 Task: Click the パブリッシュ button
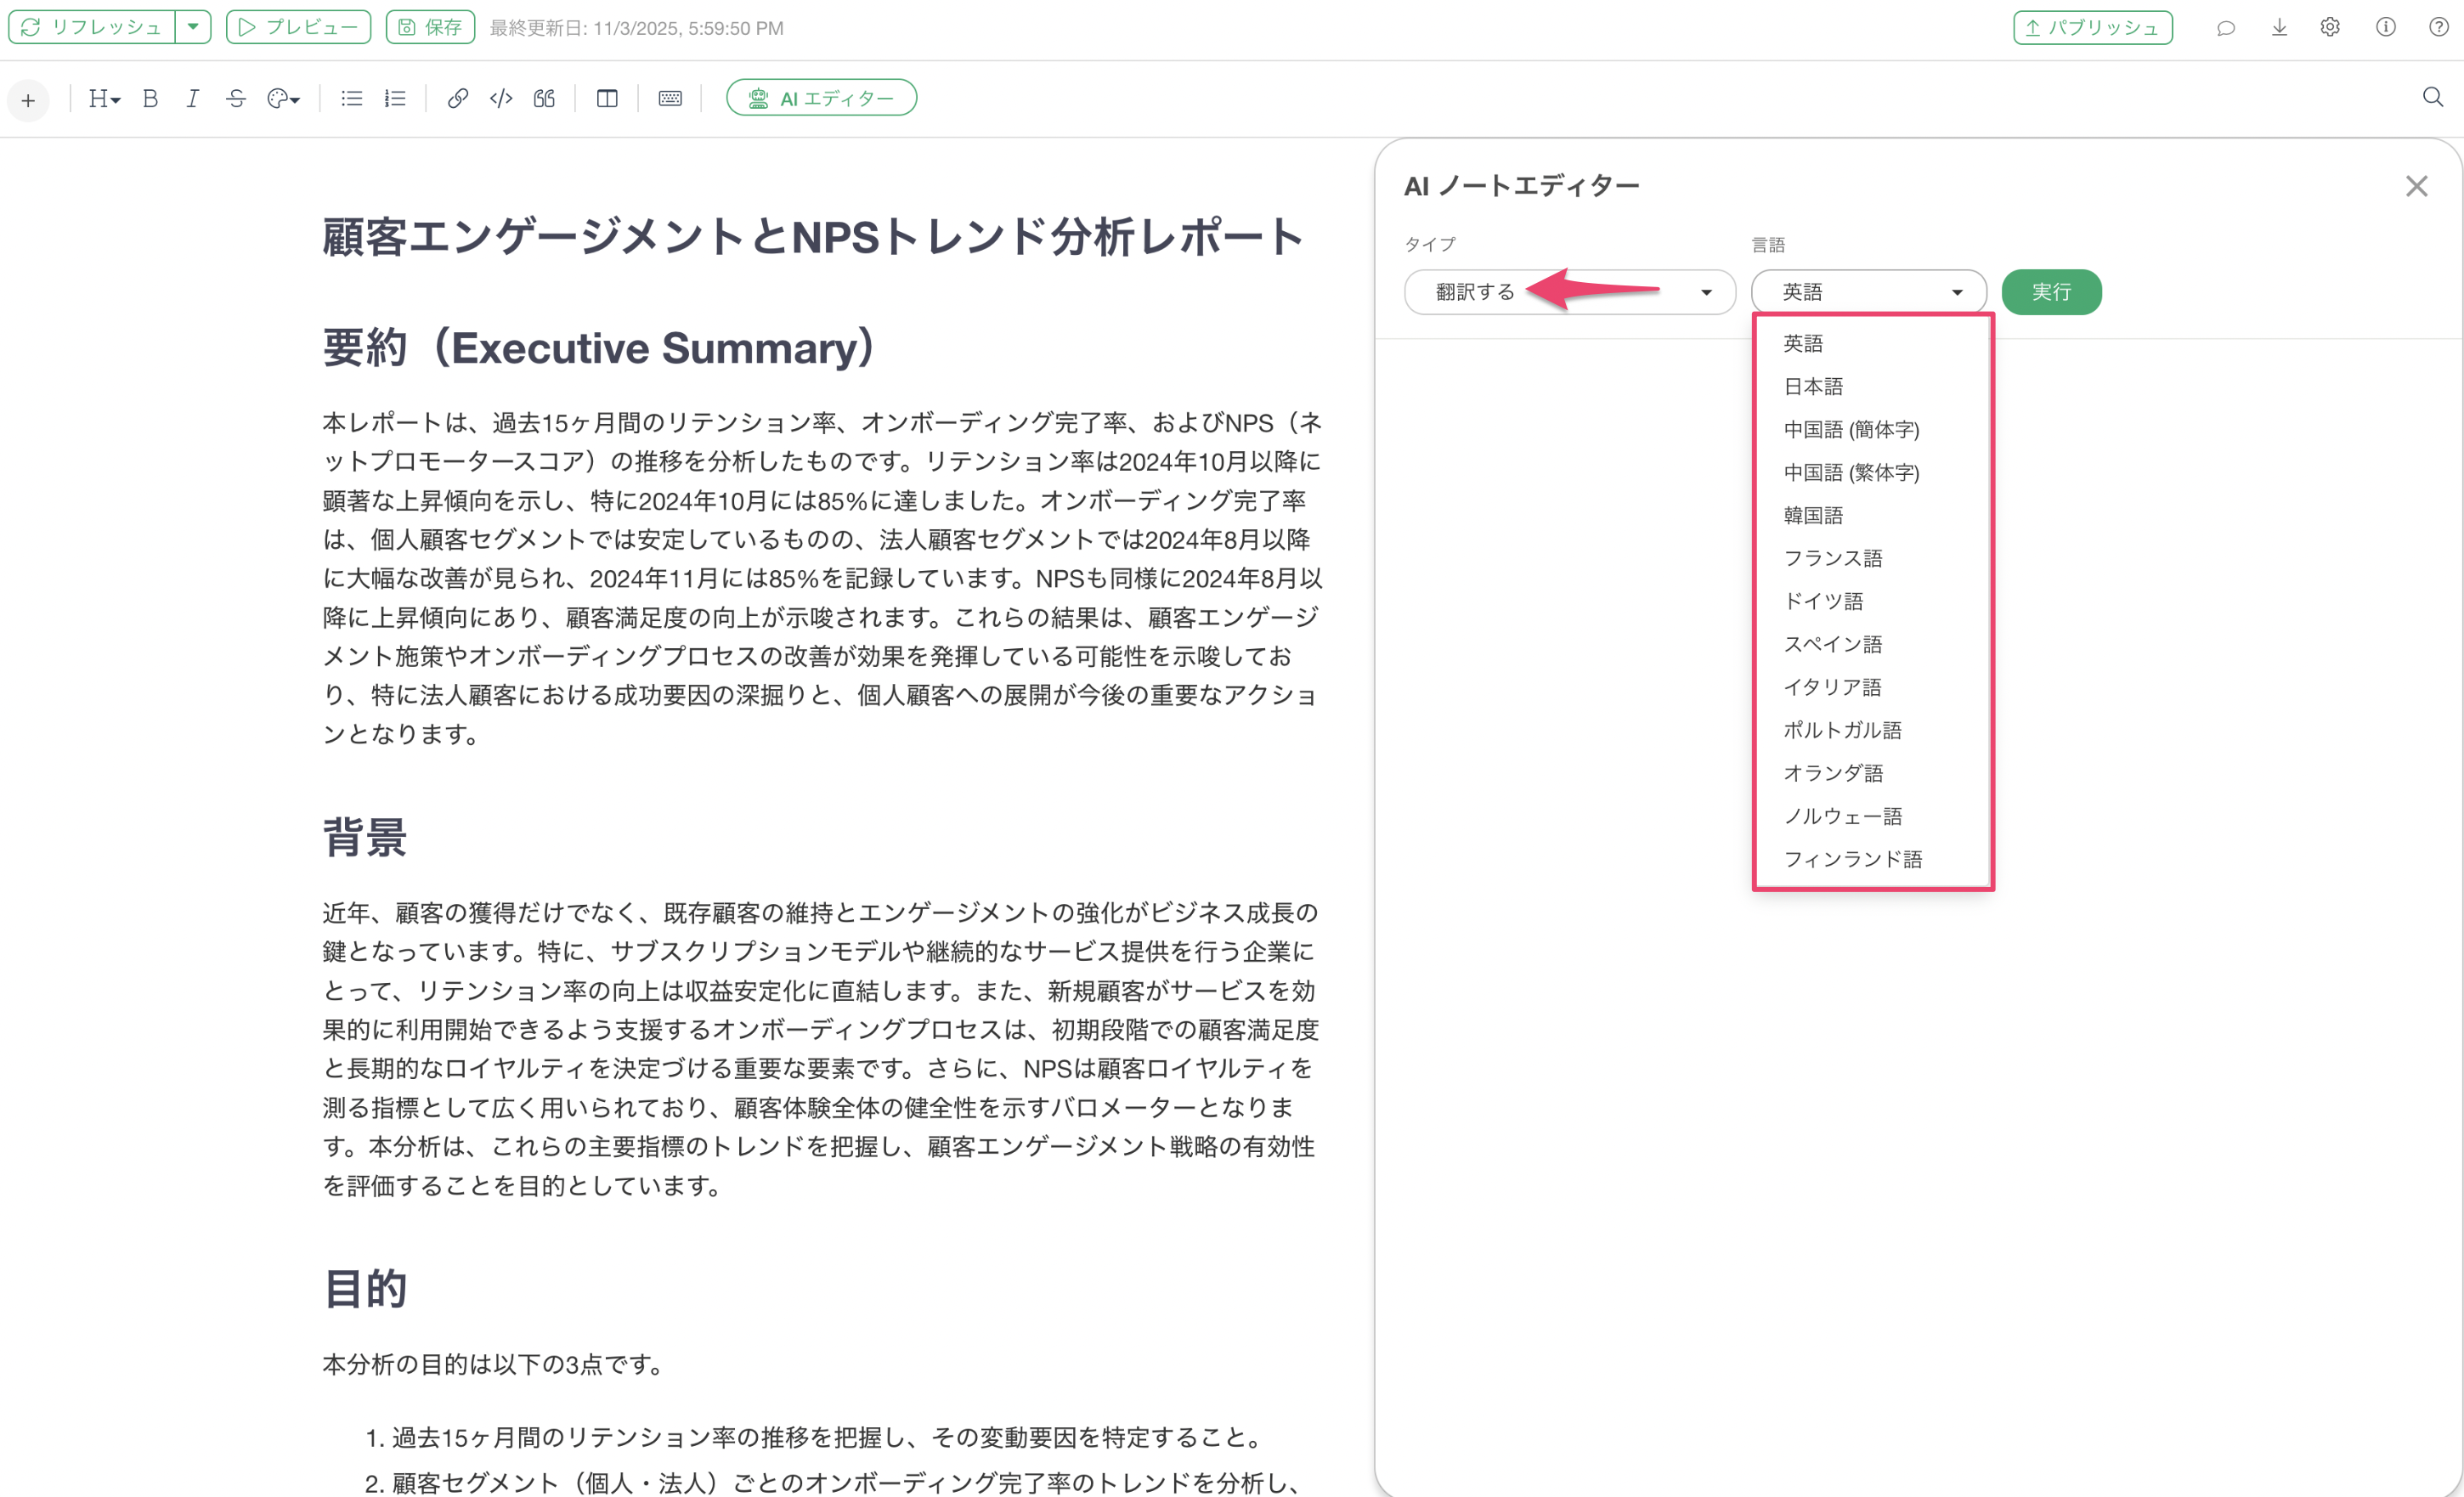pos(2092,27)
